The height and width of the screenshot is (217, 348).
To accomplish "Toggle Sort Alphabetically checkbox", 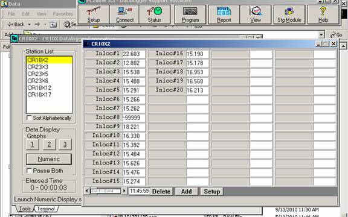I will click(x=29, y=118).
